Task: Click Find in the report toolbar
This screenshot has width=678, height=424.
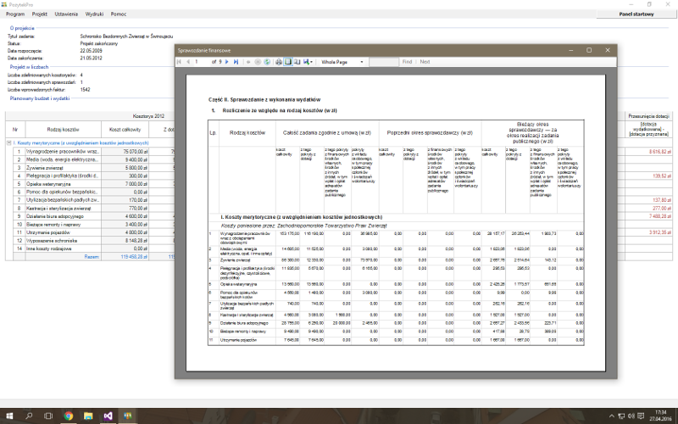Action: pyautogui.click(x=407, y=62)
